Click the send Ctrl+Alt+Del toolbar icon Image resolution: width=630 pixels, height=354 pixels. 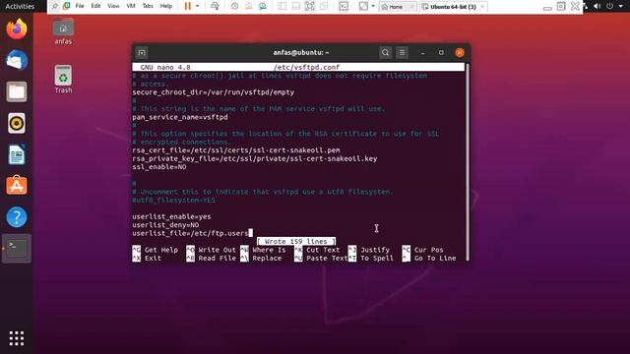tap(215, 6)
